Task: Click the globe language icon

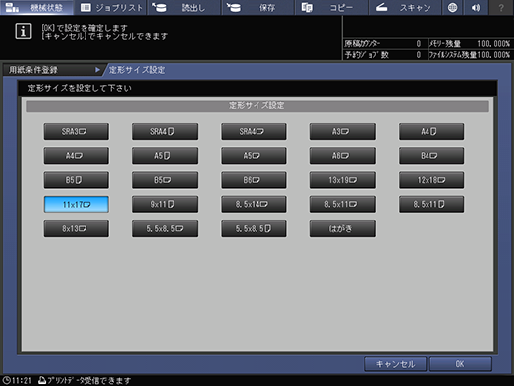Action: tap(452, 7)
